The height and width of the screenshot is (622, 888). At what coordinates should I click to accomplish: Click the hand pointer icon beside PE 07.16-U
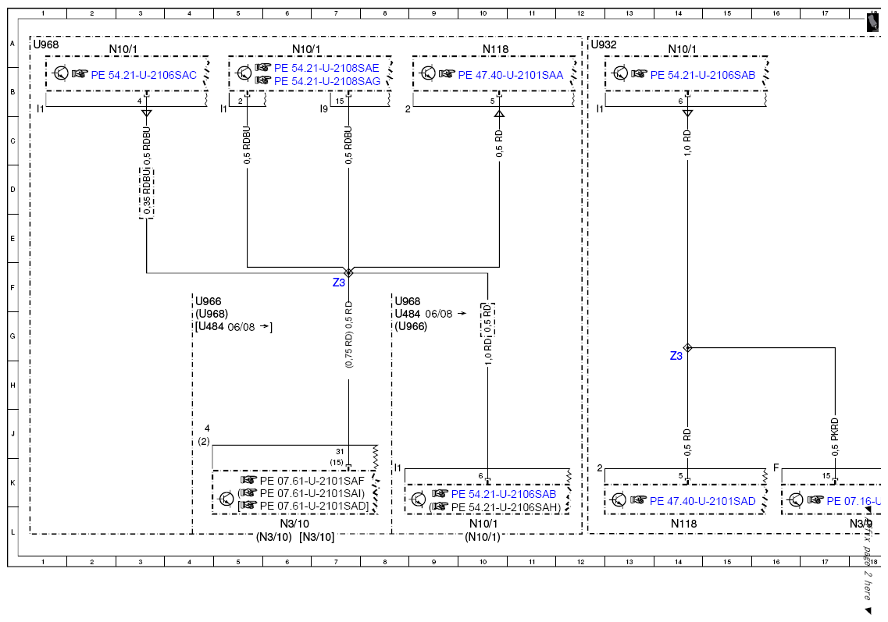tap(815, 499)
